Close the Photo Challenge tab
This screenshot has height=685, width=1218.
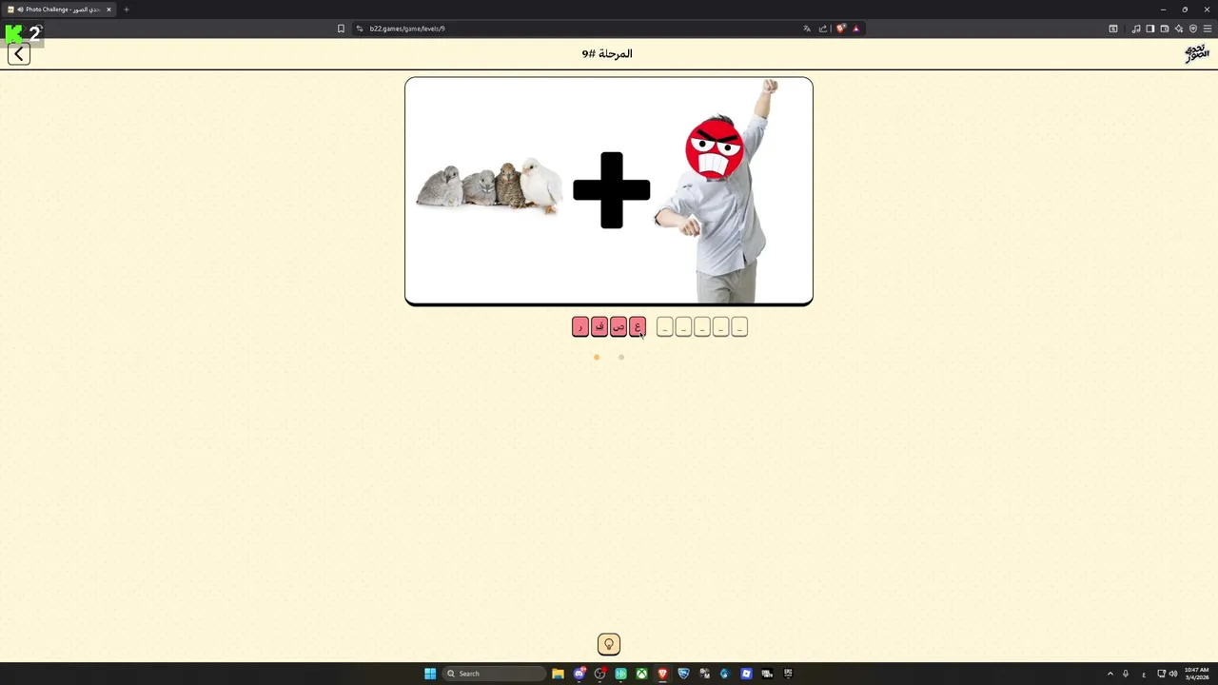pos(108,10)
